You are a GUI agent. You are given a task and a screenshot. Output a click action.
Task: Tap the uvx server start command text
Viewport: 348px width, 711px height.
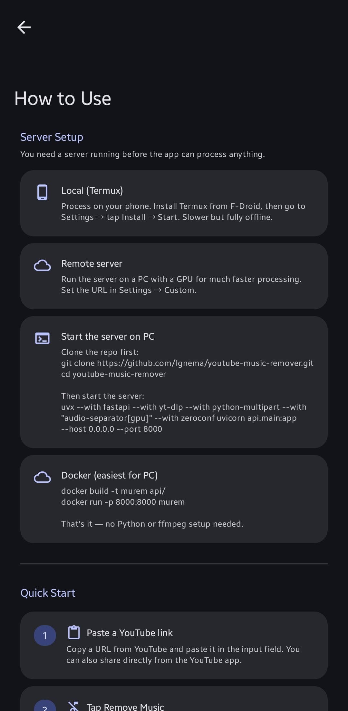[184, 418]
